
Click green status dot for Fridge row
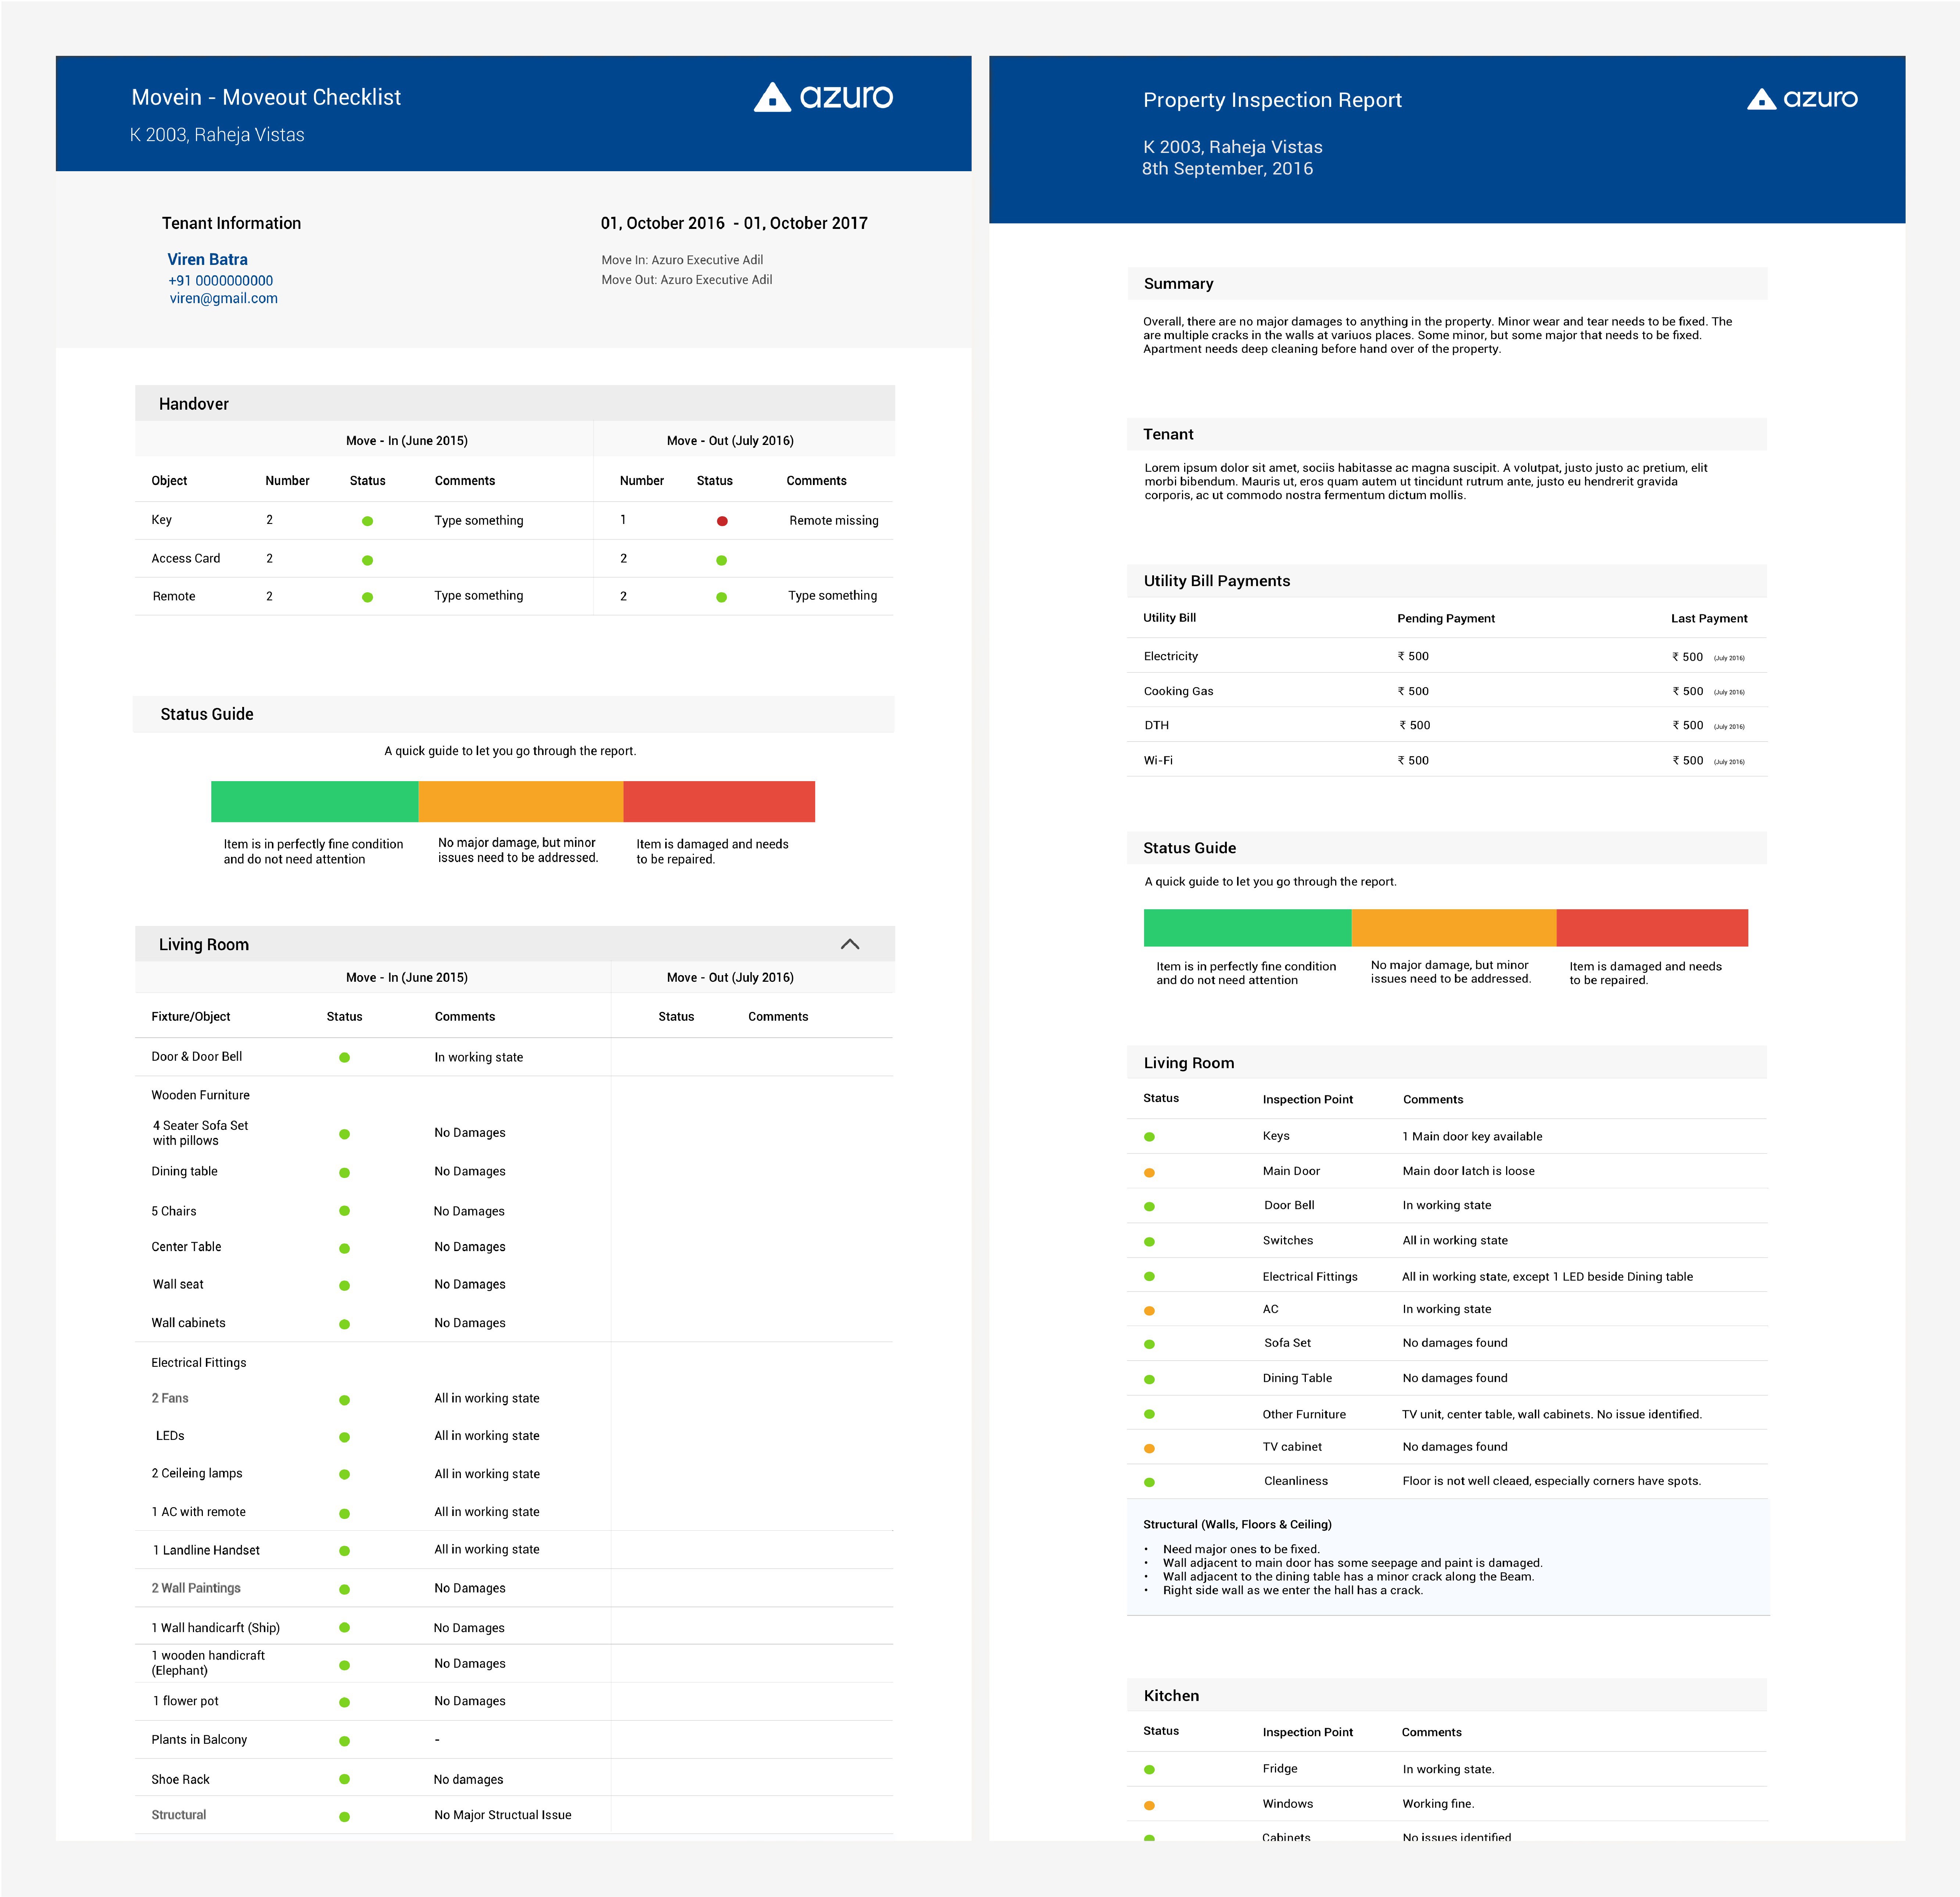point(1149,1769)
